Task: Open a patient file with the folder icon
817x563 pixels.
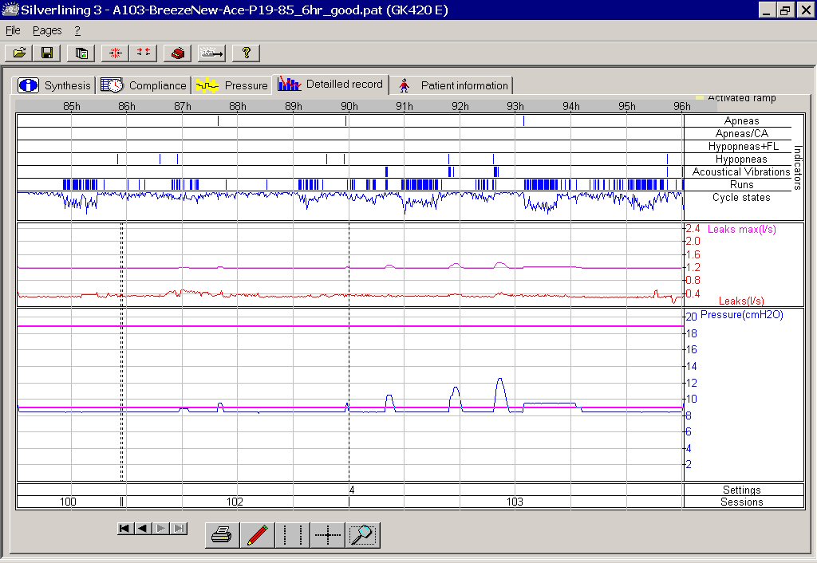Action: pos(19,53)
